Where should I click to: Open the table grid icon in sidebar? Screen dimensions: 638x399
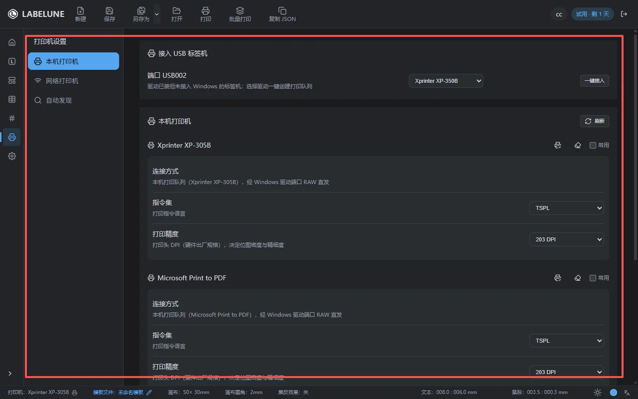point(12,99)
